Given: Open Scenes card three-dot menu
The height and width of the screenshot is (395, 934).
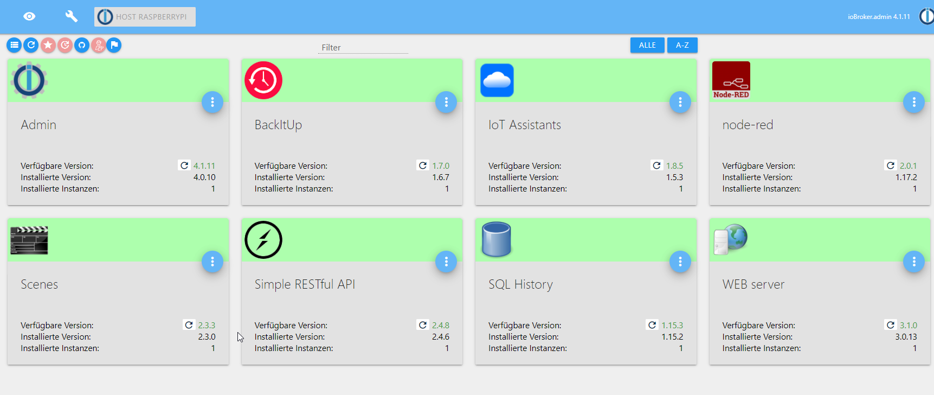Looking at the screenshot, I should pos(212,262).
